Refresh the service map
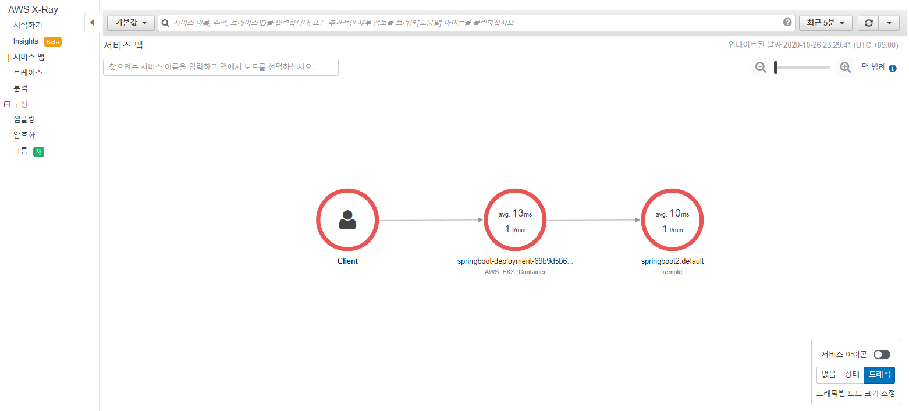Screen dimensions: 909x411 (x=869, y=23)
